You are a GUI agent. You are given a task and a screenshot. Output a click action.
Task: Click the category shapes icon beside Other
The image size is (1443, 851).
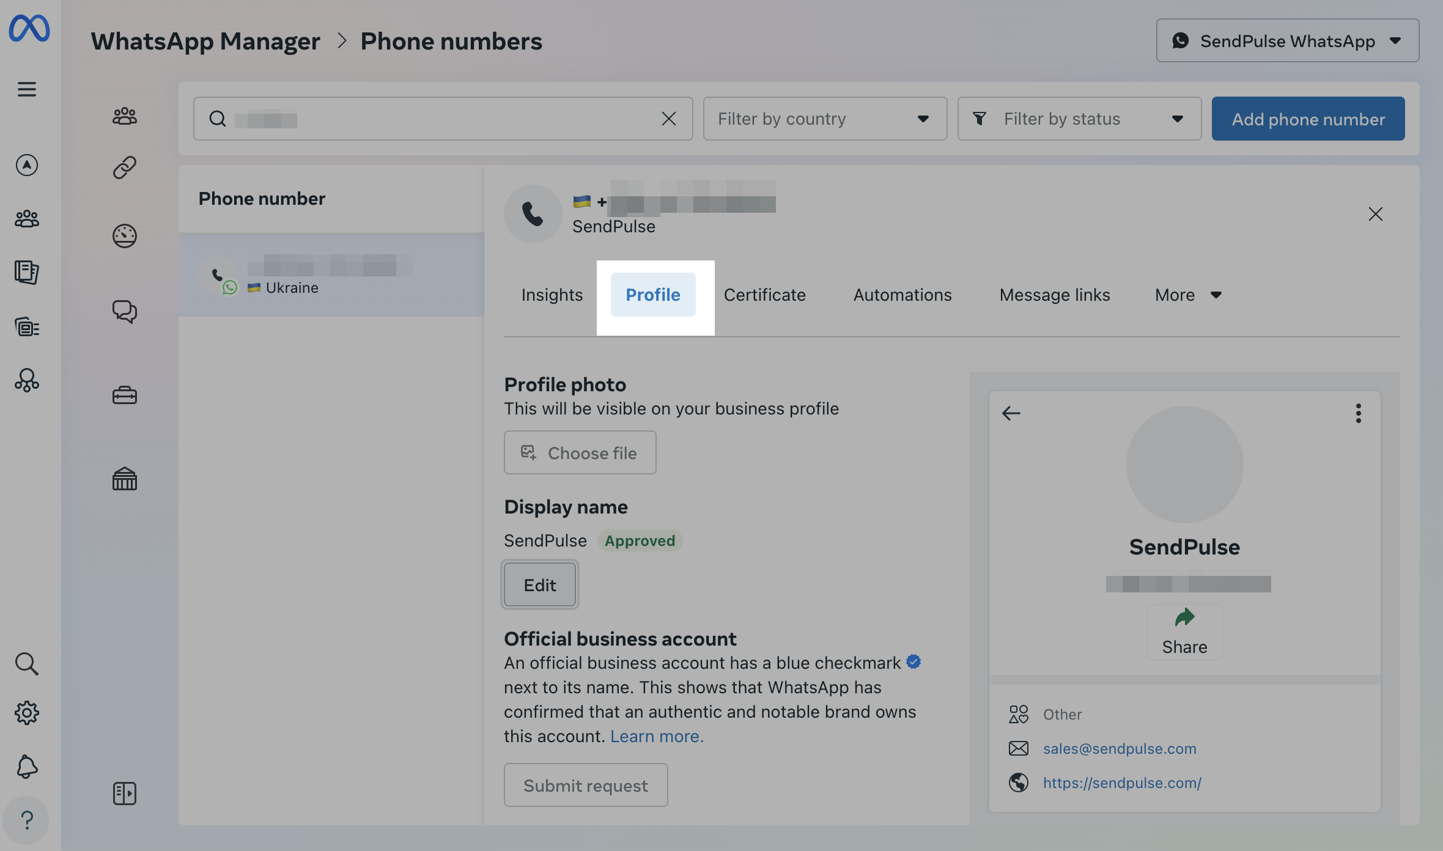tap(1019, 714)
